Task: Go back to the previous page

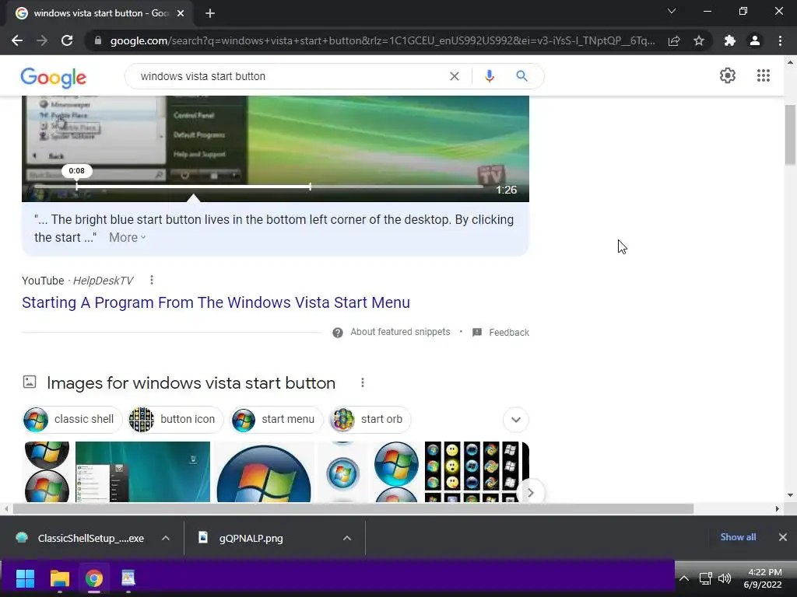Action: [17, 40]
